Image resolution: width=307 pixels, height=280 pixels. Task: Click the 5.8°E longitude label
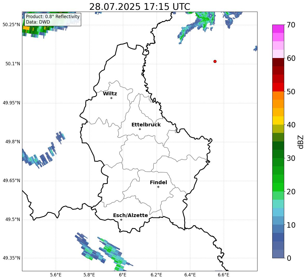[x=89, y=275]
